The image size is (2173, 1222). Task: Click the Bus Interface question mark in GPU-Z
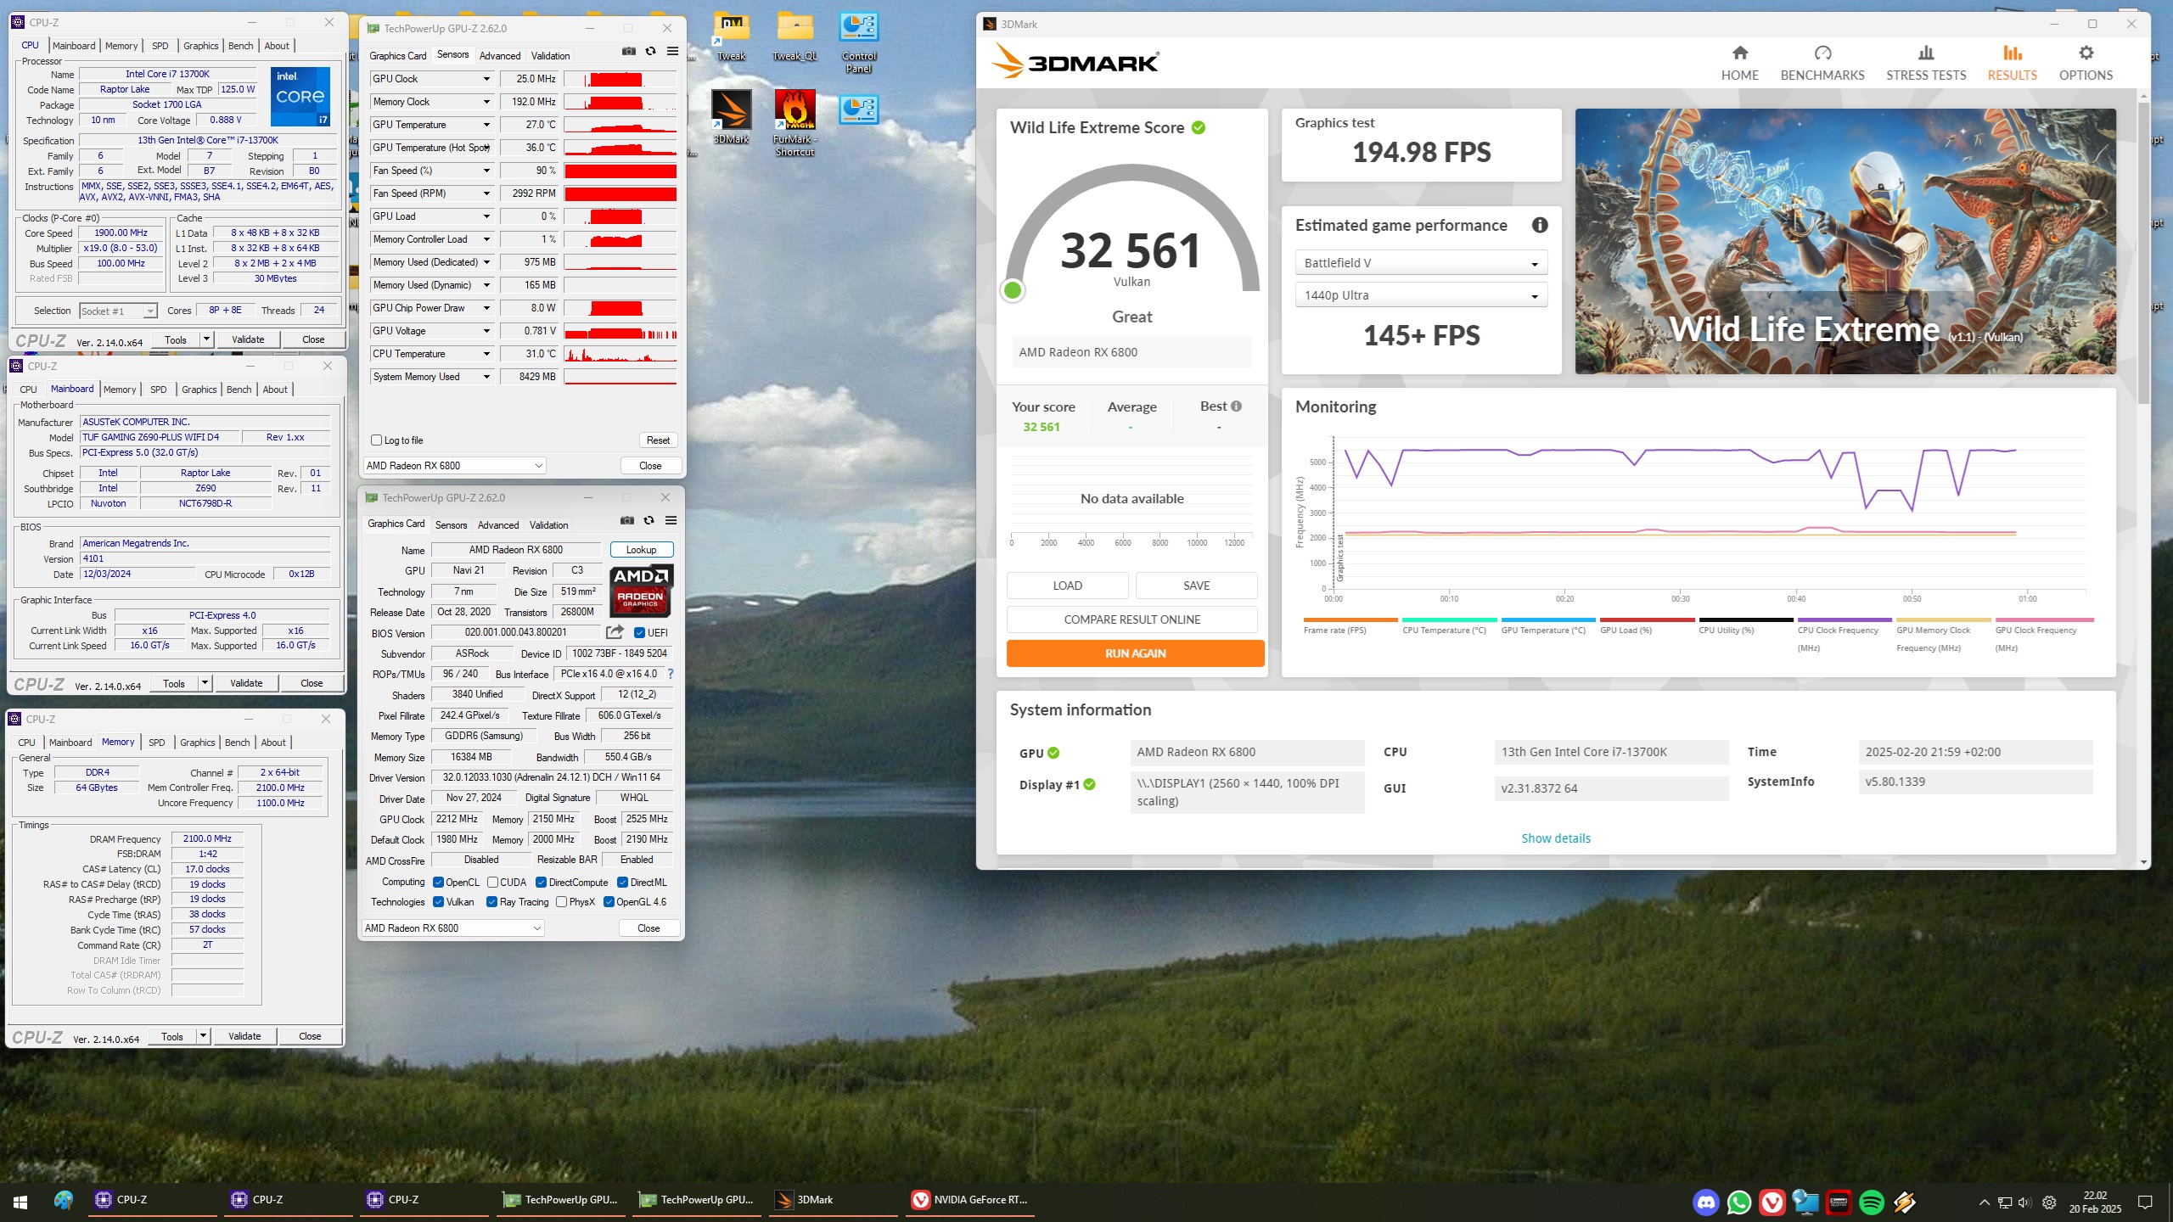point(671,674)
